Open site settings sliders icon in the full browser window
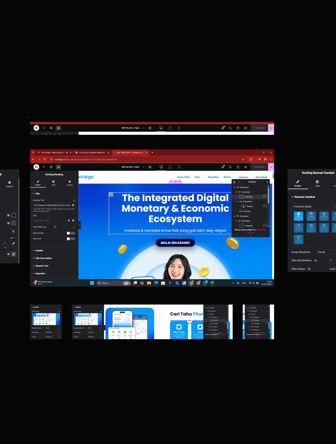336x444 pixels. tap(51, 167)
